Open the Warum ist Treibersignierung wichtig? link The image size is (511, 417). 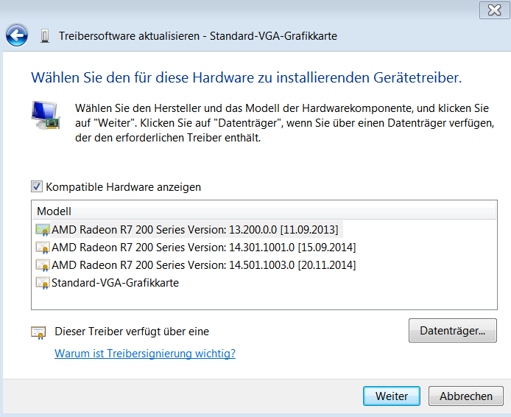145,354
